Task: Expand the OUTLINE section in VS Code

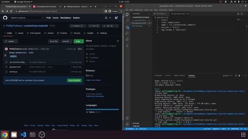Action: (x=136, y=123)
